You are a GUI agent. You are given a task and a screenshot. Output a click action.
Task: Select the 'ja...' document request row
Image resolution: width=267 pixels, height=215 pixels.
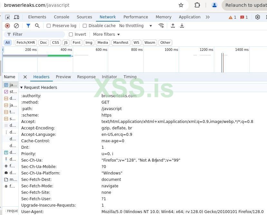pyautogui.click(x=10, y=85)
